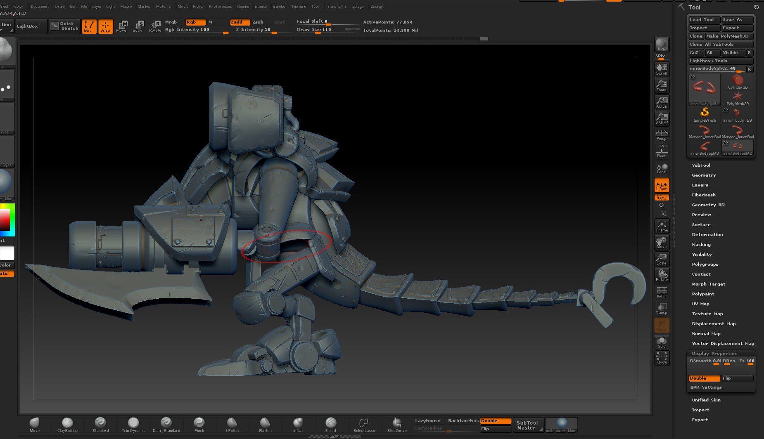Toggle L.Sym local symmetry

coord(662,185)
